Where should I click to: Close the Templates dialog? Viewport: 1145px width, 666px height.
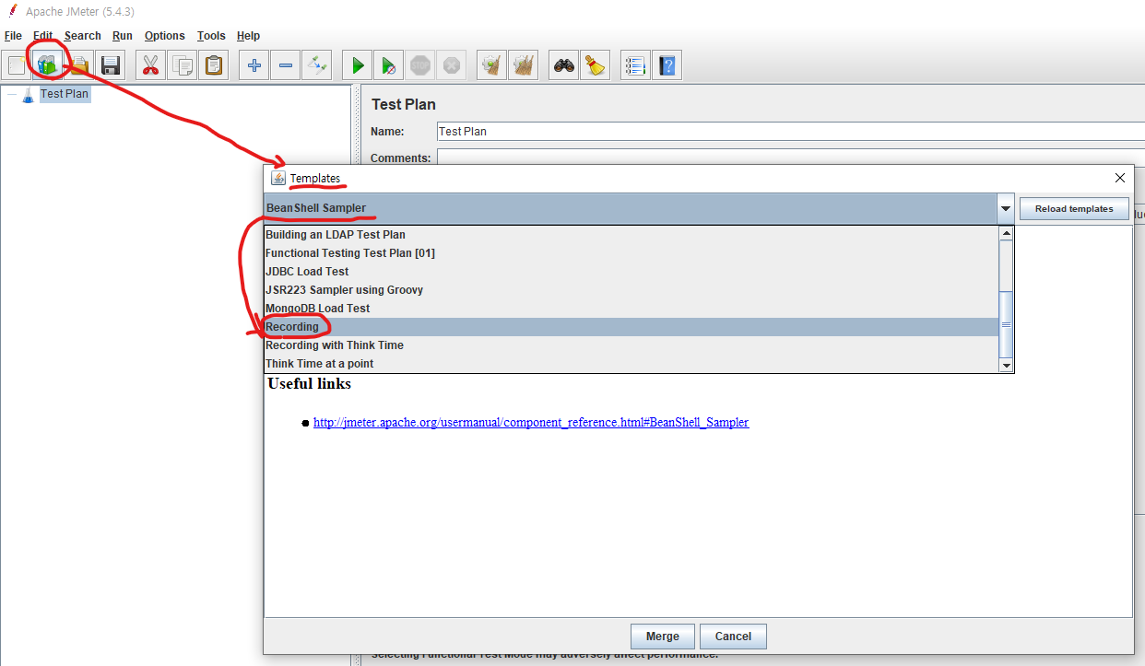pos(1120,178)
